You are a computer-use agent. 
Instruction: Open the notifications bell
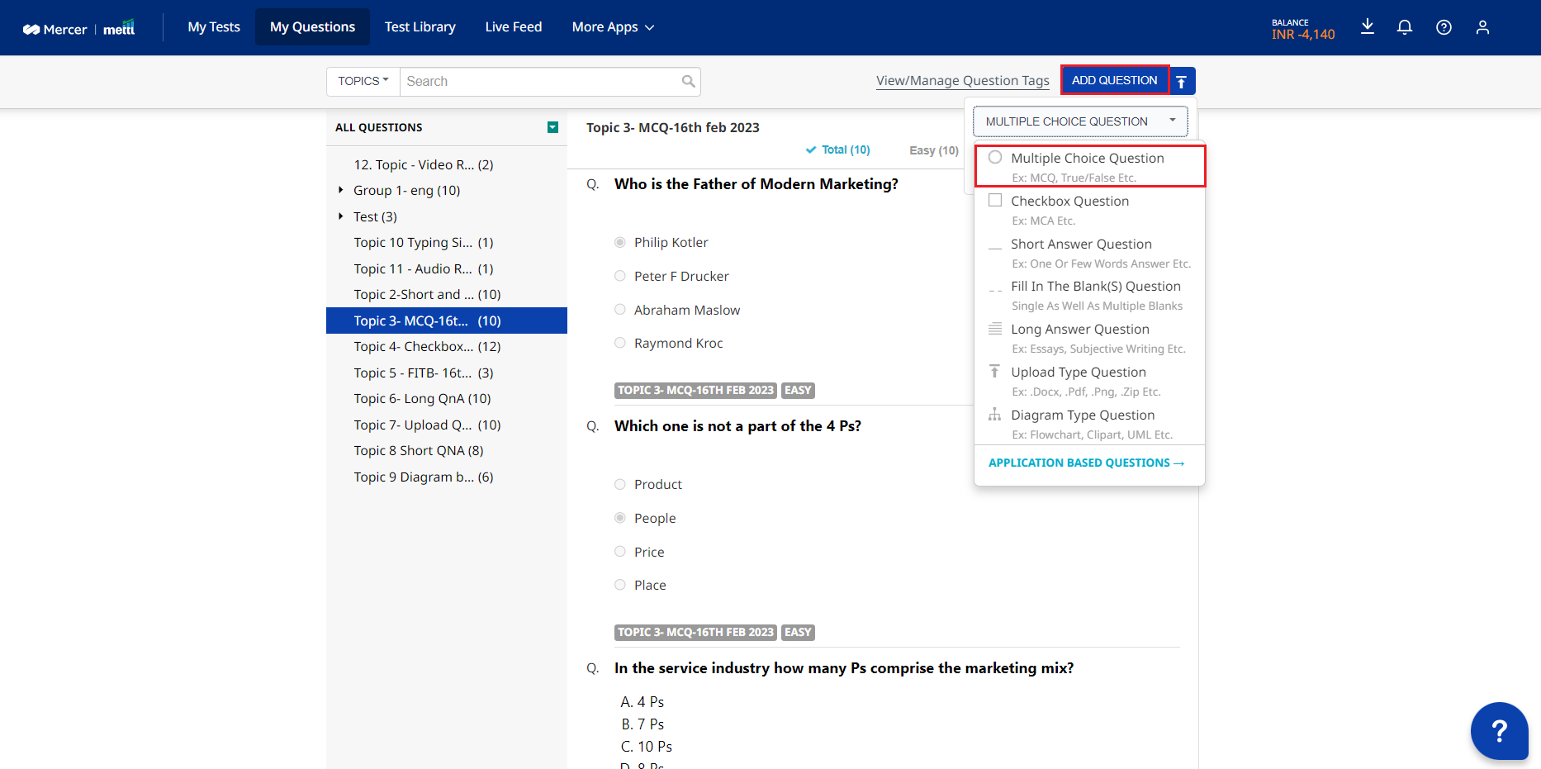point(1405,27)
